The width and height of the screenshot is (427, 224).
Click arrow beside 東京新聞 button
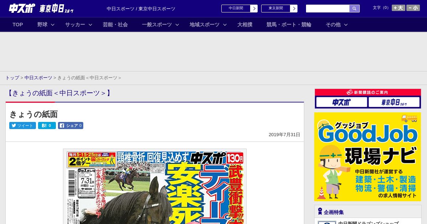[294, 9]
